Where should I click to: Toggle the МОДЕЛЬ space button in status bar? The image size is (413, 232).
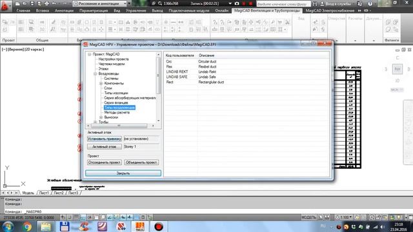point(308,217)
